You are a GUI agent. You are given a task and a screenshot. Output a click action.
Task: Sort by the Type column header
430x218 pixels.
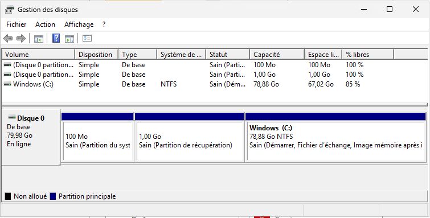[x=138, y=55]
